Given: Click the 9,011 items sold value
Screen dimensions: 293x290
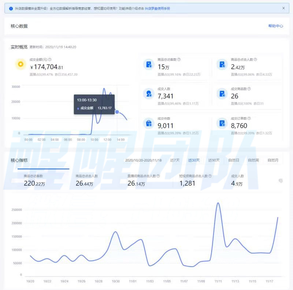Looking at the screenshot, I should [x=166, y=126].
